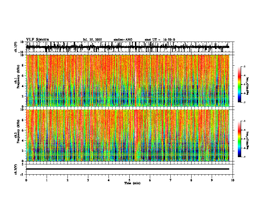Click the "ch.3(V)" axis label
The height and width of the screenshot is (202, 262).
tap(16, 169)
